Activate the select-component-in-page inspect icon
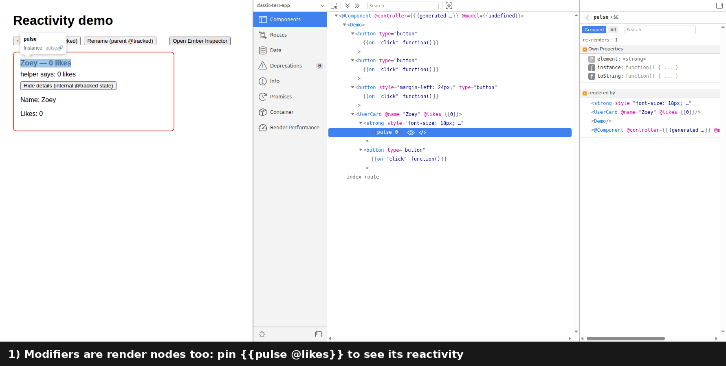Screen dimensions: 726x366 tap(334, 6)
